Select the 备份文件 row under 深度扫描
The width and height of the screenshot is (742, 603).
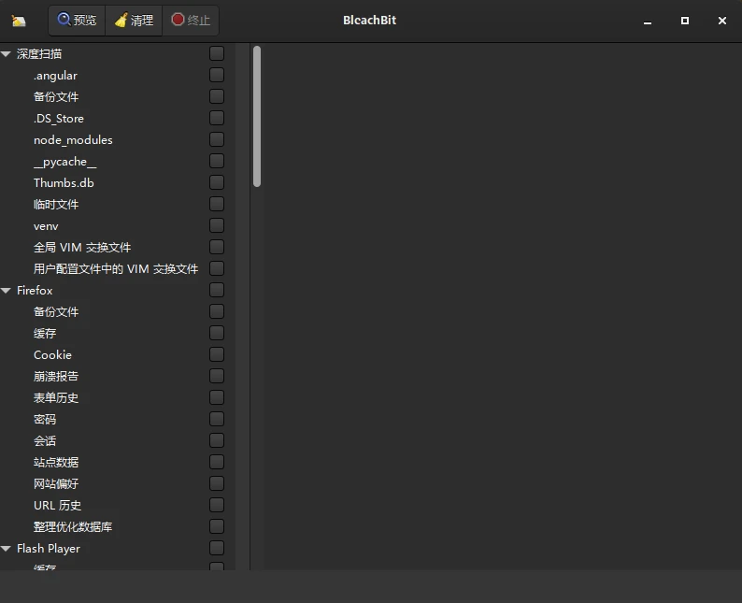[56, 97]
